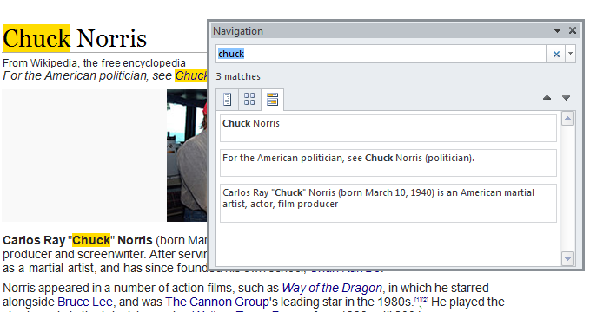The width and height of the screenshot is (590, 312).
Task: Open The Cannon Group link
Action: coord(217,302)
